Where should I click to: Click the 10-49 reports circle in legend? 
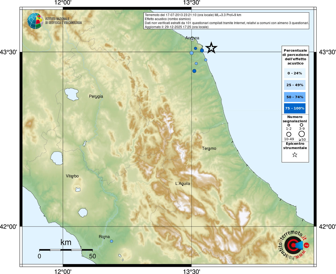(289, 134)
